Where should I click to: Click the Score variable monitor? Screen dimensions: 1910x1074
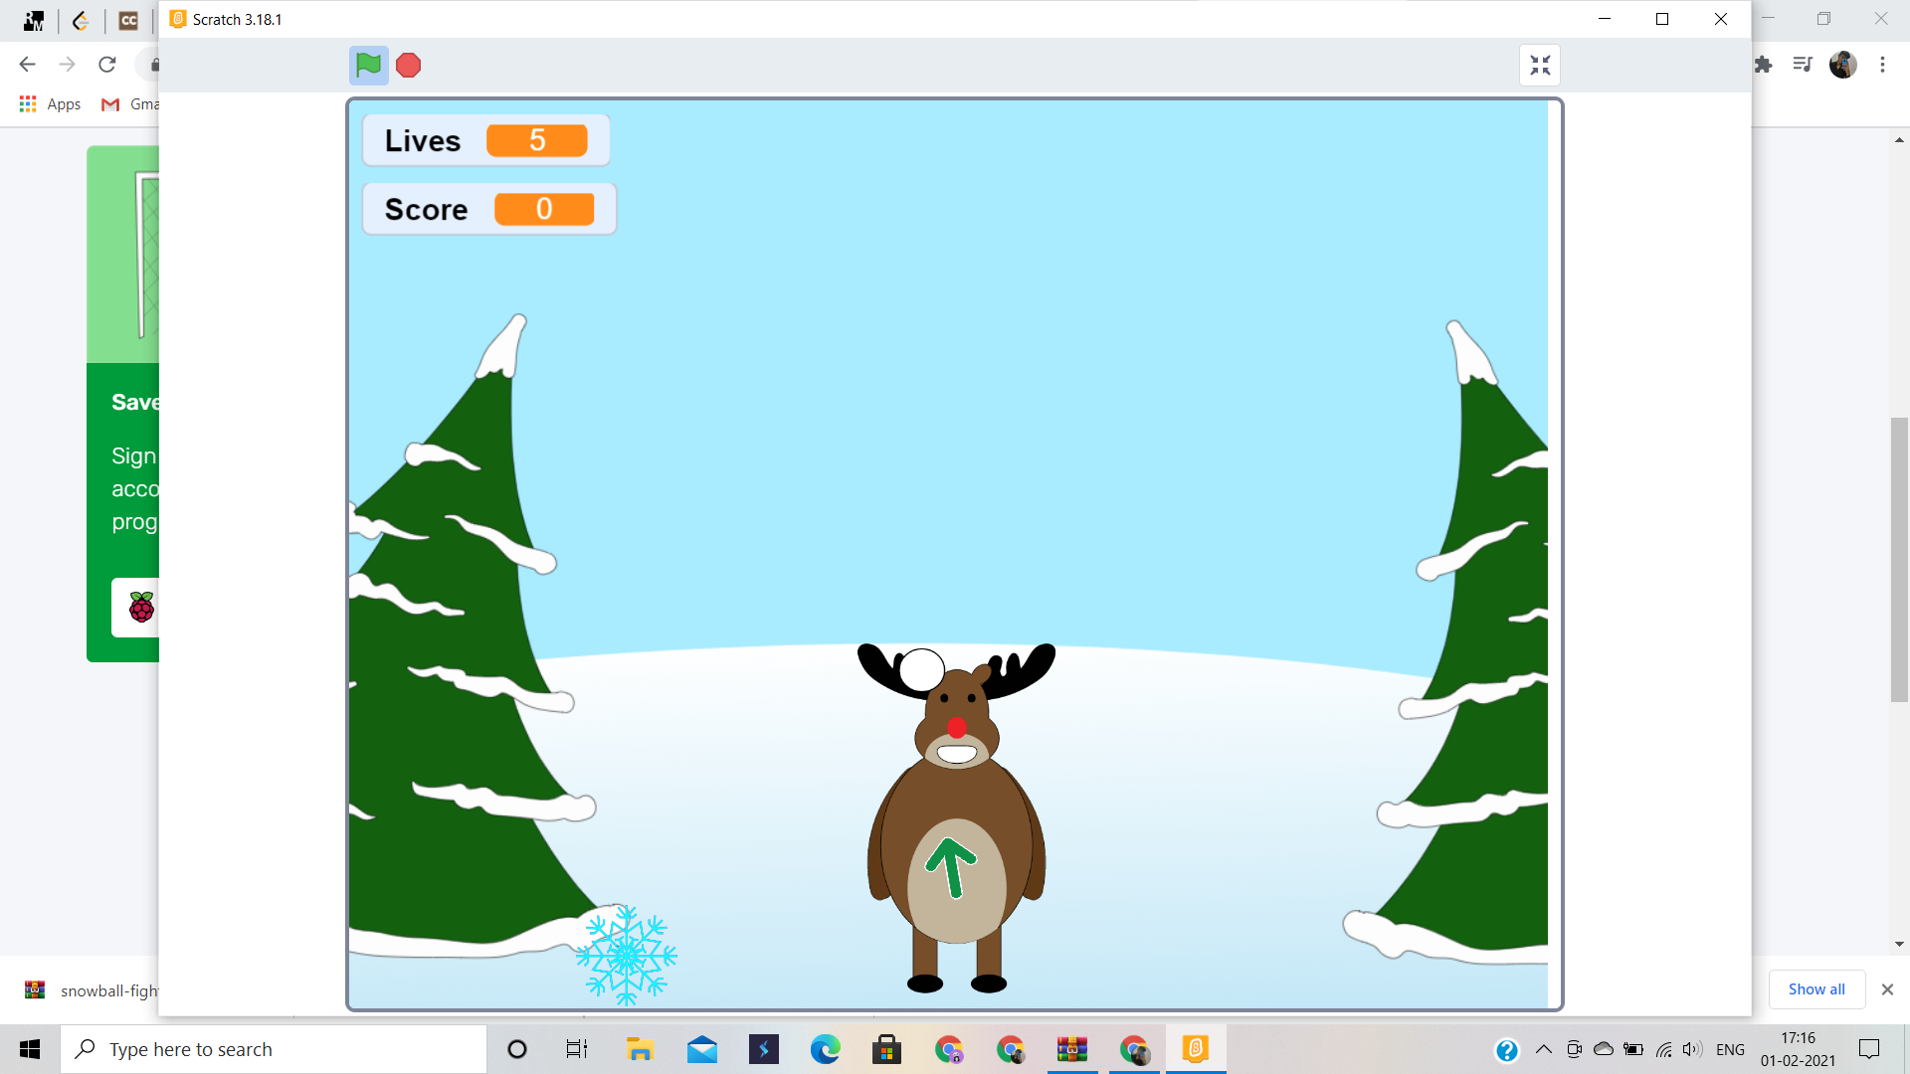coord(488,209)
